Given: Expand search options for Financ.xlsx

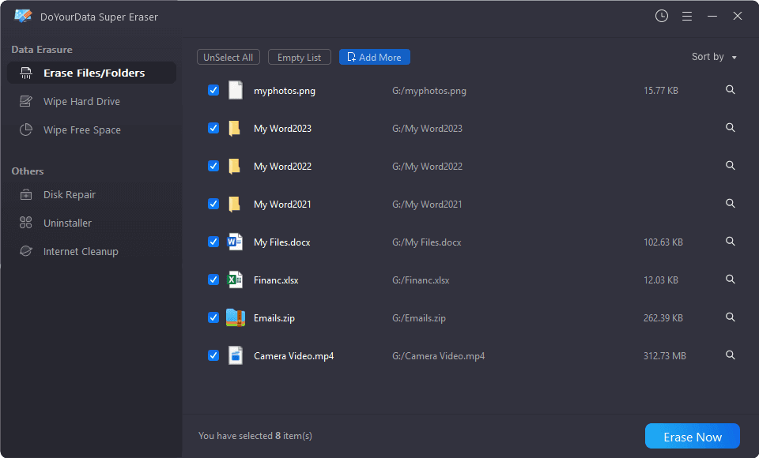Looking at the screenshot, I should click(730, 279).
